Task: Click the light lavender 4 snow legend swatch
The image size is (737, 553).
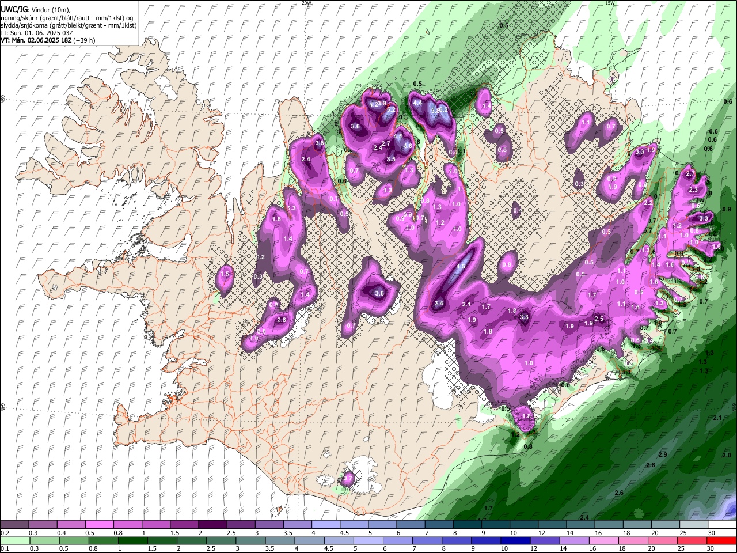Action: [325, 525]
